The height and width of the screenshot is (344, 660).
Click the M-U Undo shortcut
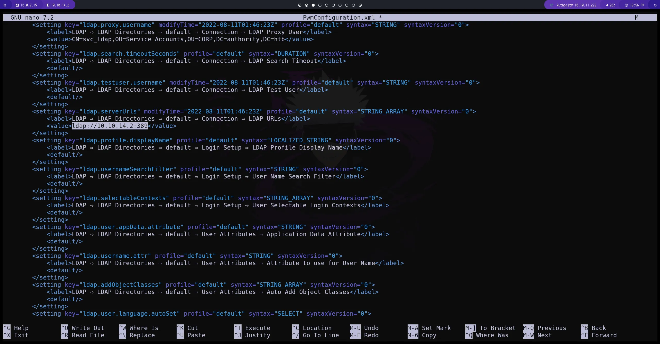point(364,328)
